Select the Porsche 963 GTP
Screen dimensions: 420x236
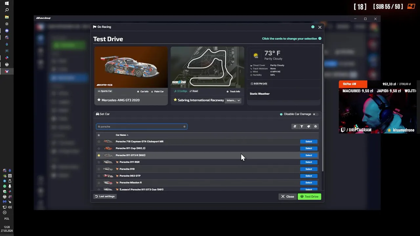[309, 176]
